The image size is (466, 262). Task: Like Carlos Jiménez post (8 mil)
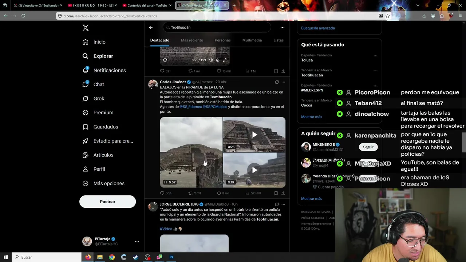click(x=223, y=193)
